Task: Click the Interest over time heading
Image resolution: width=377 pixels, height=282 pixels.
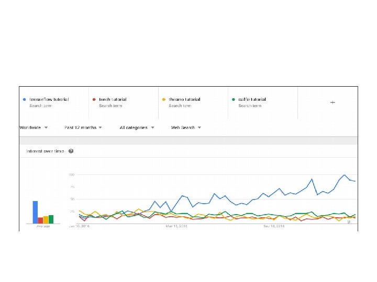Action: [46, 151]
